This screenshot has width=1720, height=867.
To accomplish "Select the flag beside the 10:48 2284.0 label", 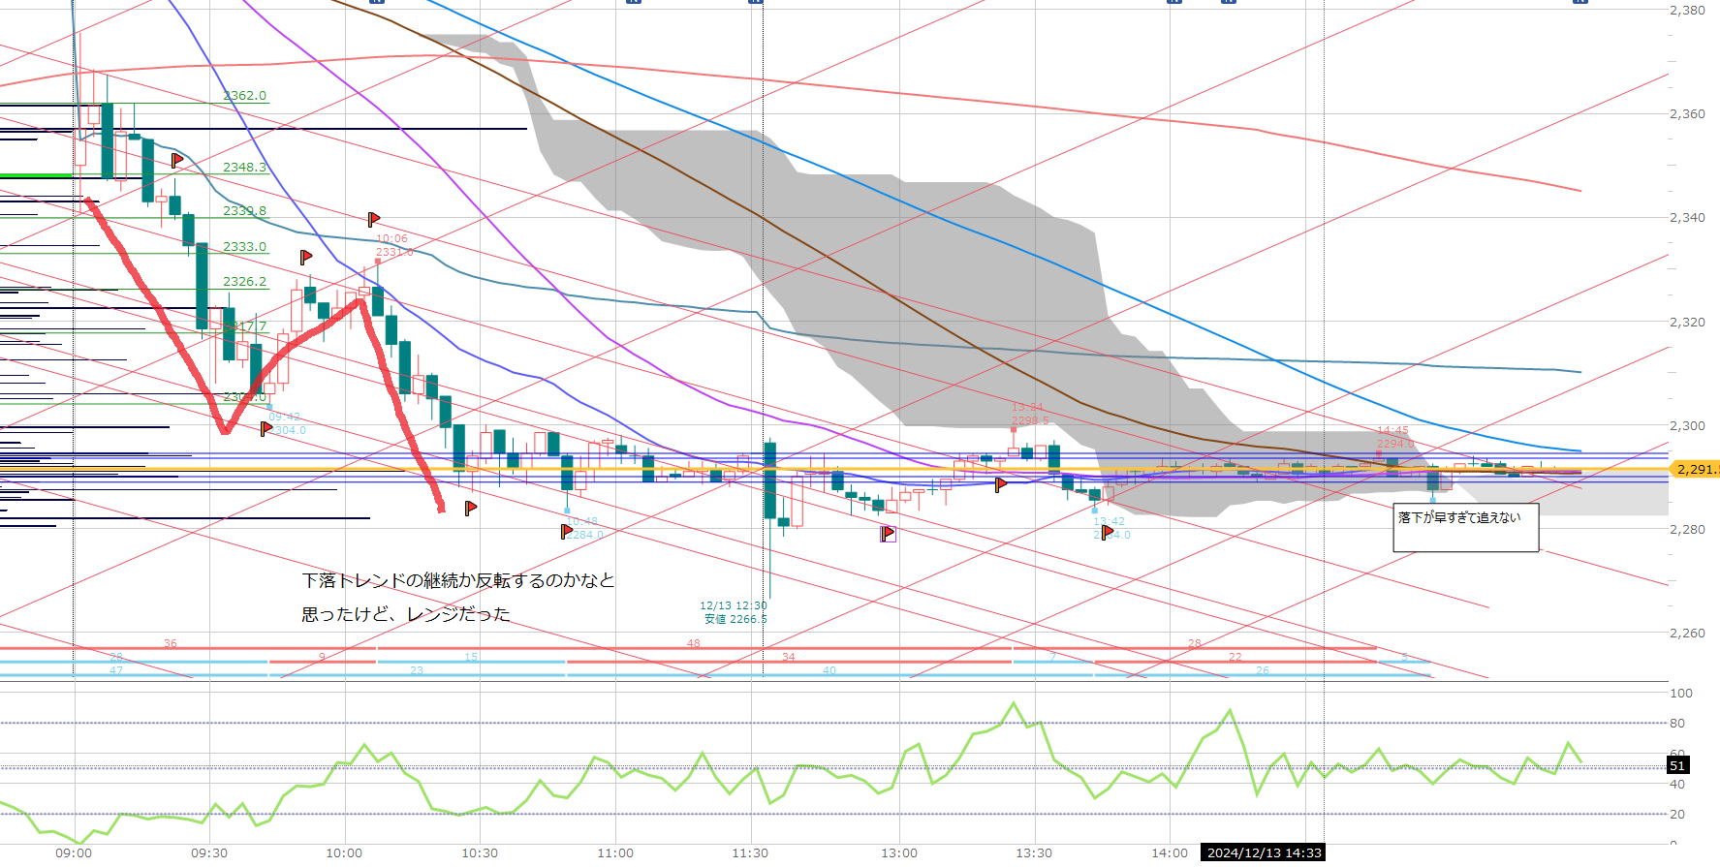I will (566, 531).
